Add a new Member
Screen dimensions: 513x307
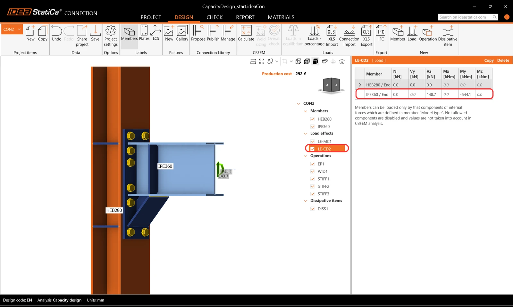[398, 33]
